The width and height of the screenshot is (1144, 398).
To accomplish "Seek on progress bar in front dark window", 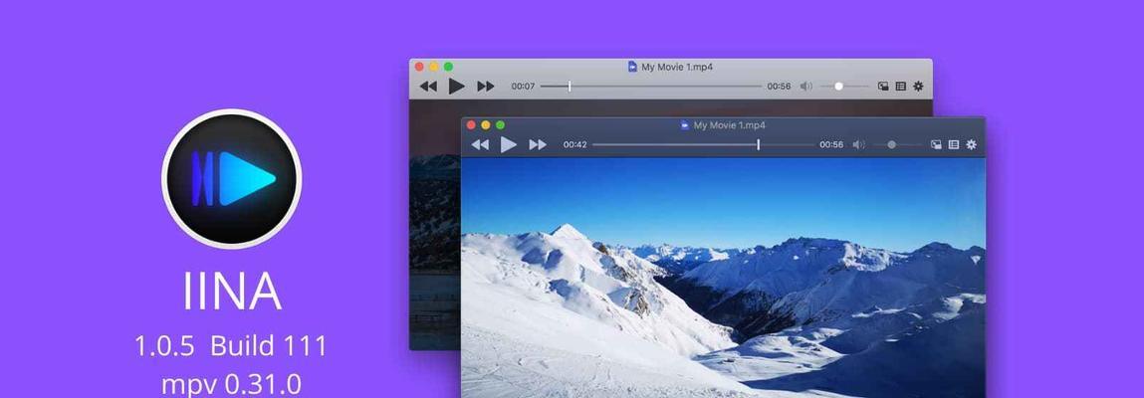I will point(703,145).
